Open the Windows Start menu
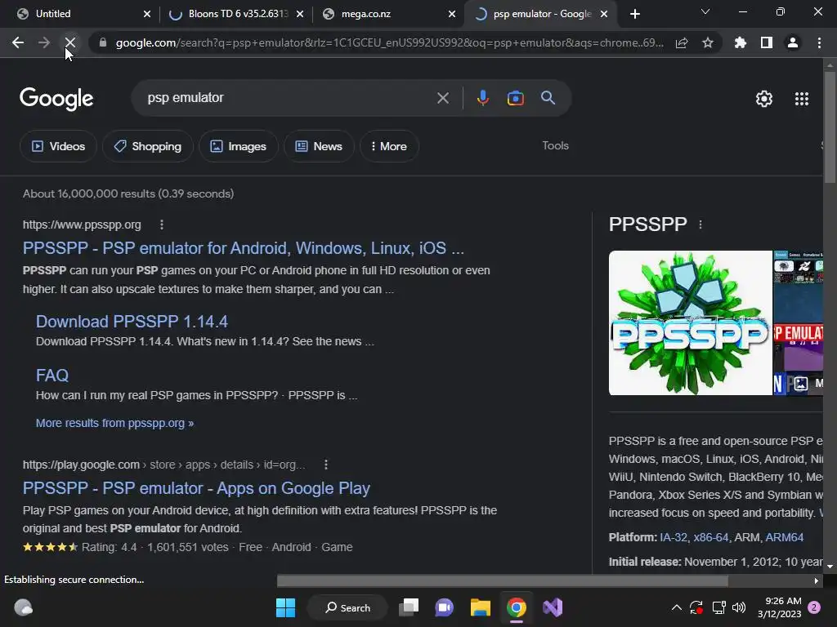This screenshot has width=837, height=627. (x=285, y=607)
